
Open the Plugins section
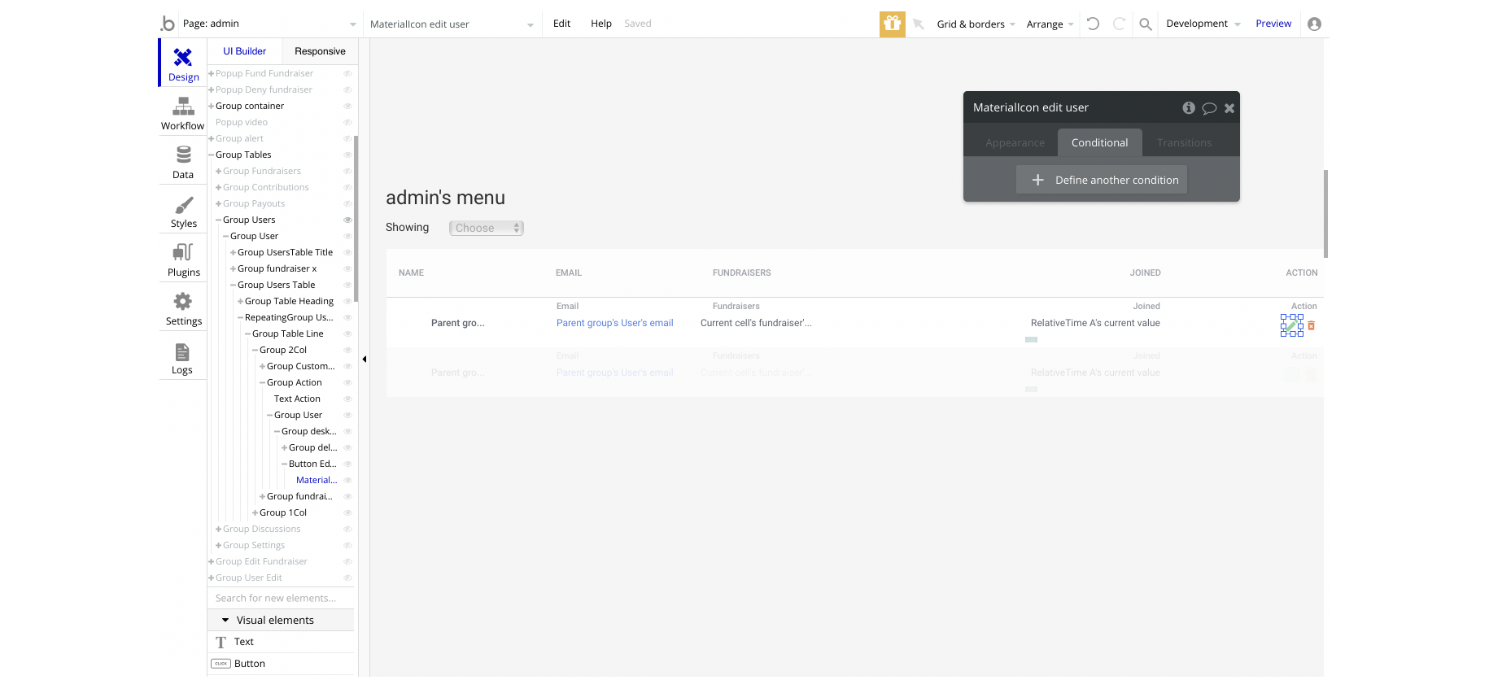(183, 260)
